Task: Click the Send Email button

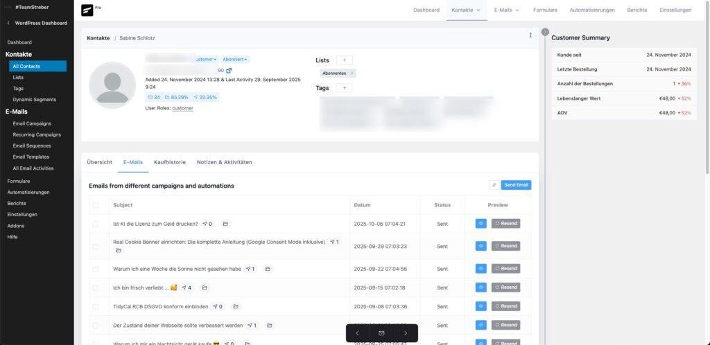Action: 516,185
